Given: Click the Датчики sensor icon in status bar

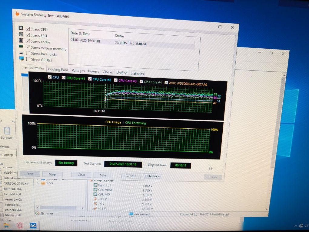Looking at the screenshot, I should [37, 213].
